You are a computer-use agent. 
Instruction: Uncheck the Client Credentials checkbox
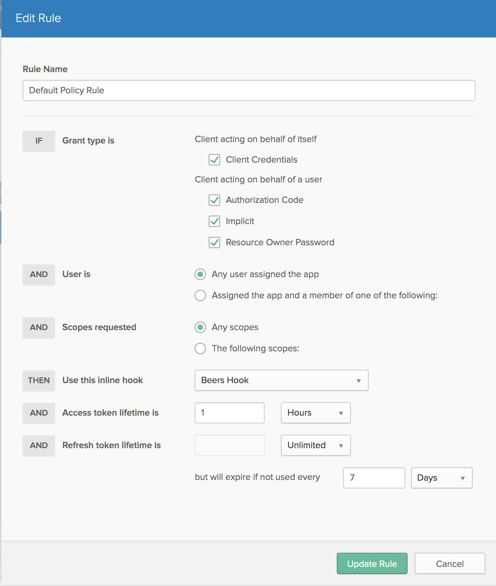pos(214,160)
